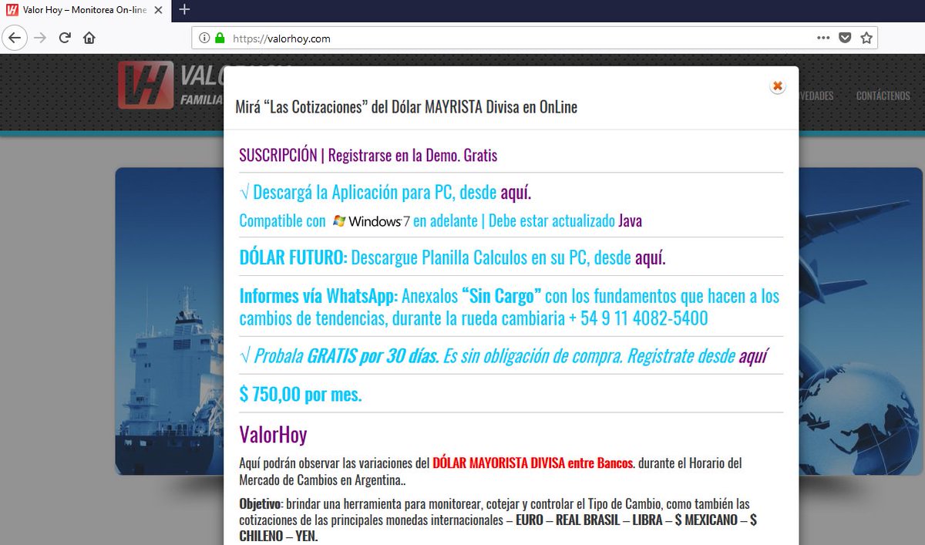Click the ship banner image behind the popup
The height and width of the screenshot is (545, 925).
point(169,320)
